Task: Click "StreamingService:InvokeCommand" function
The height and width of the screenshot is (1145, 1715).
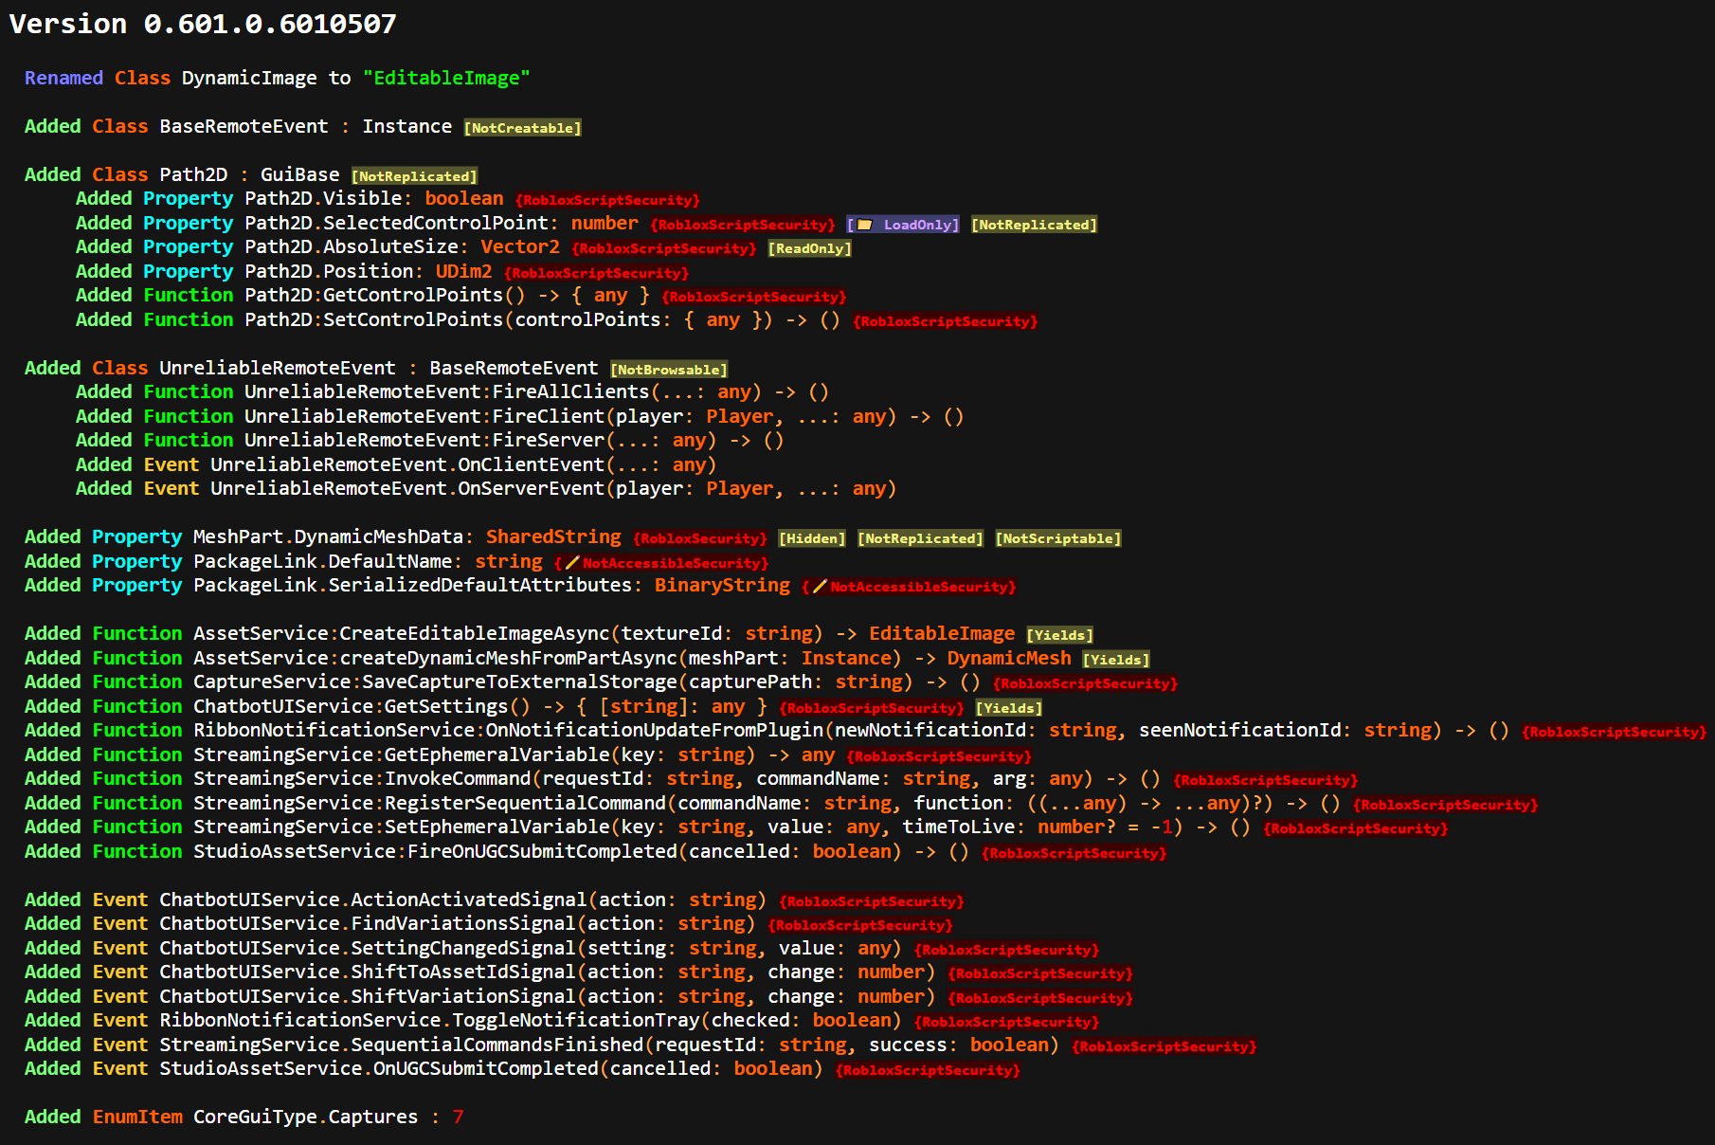Action: [x=362, y=778]
